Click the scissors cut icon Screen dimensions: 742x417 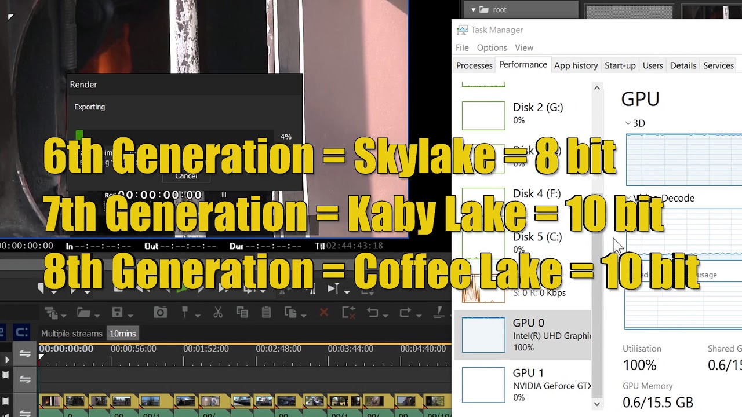pyautogui.click(x=218, y=313)
